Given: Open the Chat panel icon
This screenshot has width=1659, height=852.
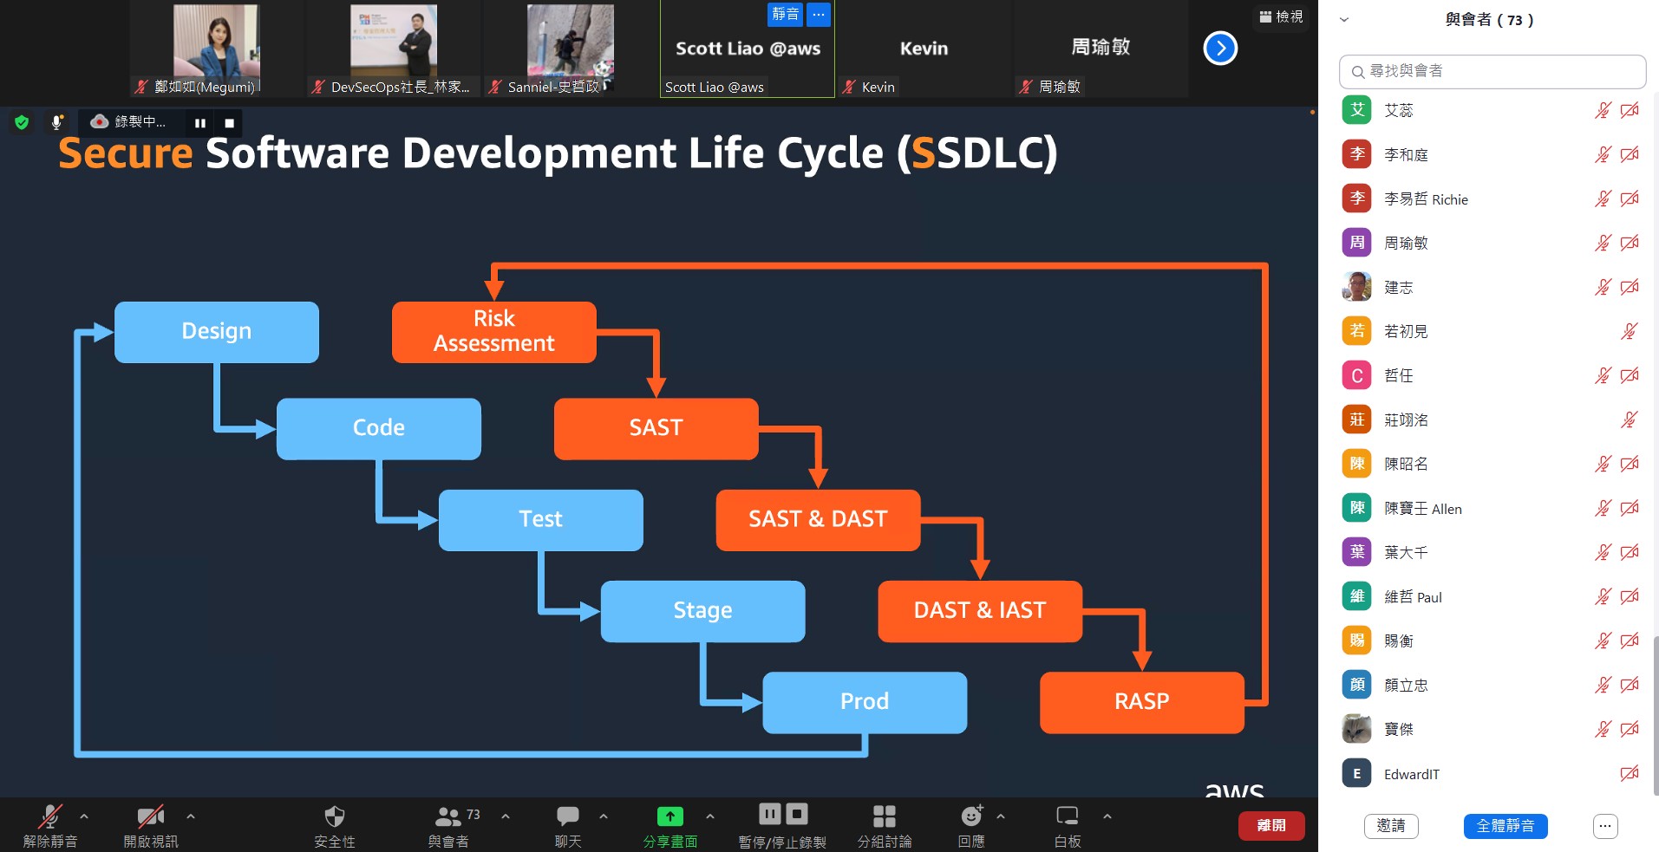Looking at the screenshot, I should point(568,816).
